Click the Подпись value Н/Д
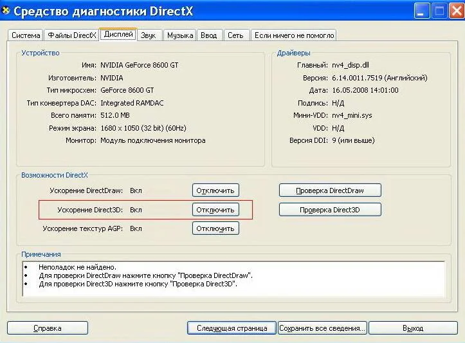This screenshot has height=343, width=465. pyautogui.click(x=338, y=103)
